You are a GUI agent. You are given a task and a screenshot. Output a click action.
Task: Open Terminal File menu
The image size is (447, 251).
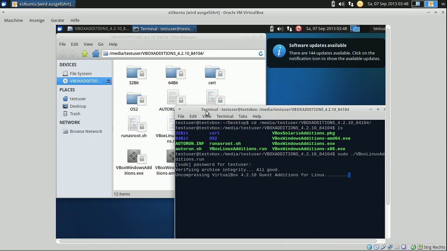[x=181, y=116]
